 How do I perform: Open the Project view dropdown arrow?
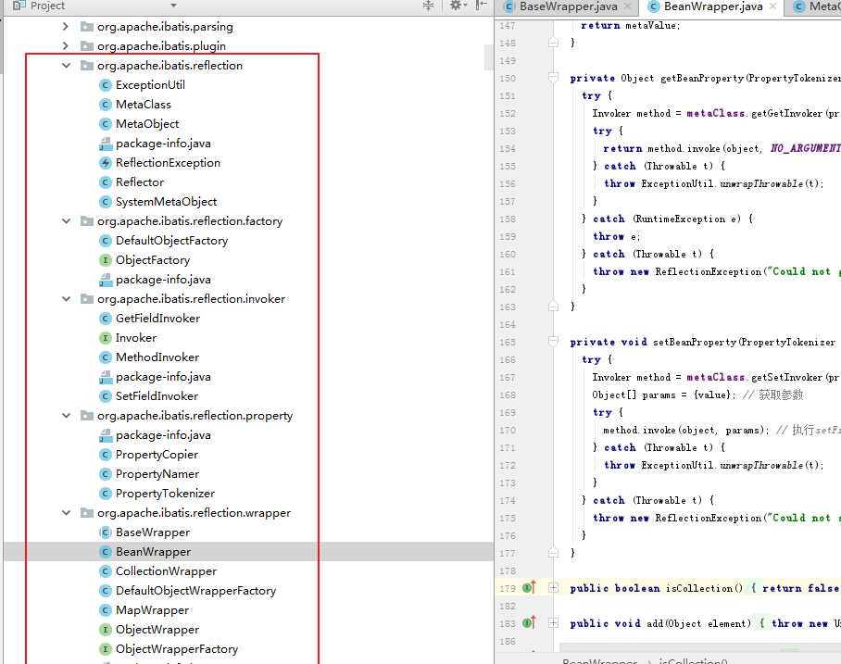173,6
